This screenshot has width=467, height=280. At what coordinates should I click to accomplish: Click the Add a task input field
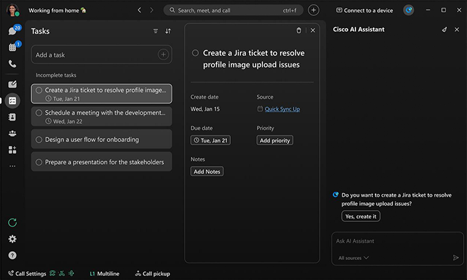point(101,55)
